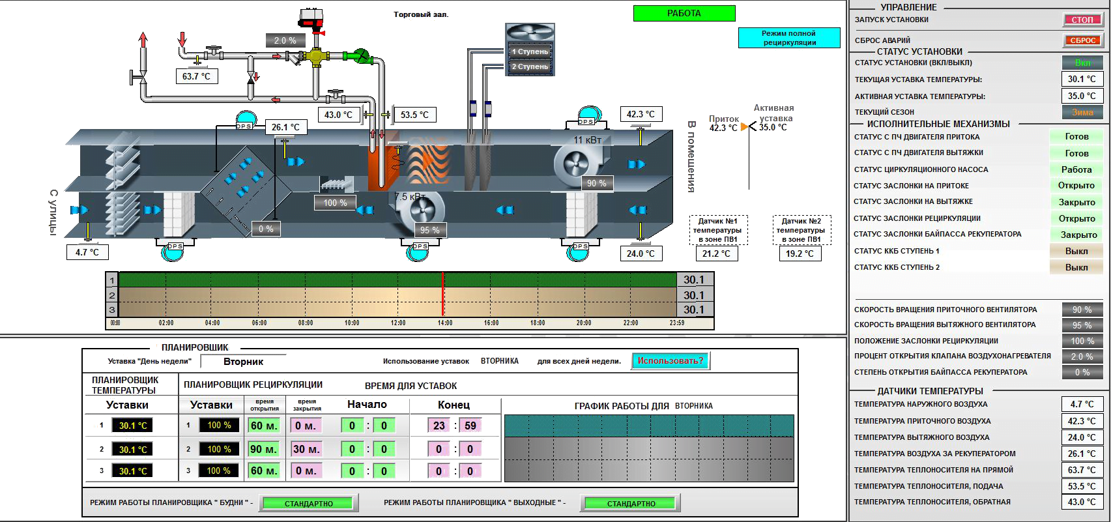Toggle the Вкл unit status indicator

point(1082,63)
